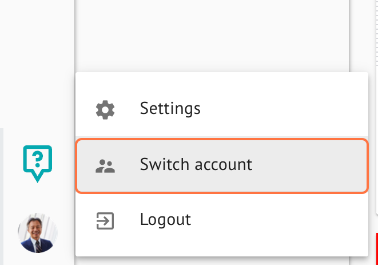Open the Settings menu entry

(222, 109)
